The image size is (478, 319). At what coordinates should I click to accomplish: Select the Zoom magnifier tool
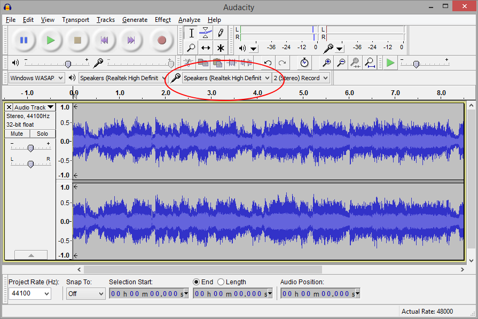tap(191, 48)
